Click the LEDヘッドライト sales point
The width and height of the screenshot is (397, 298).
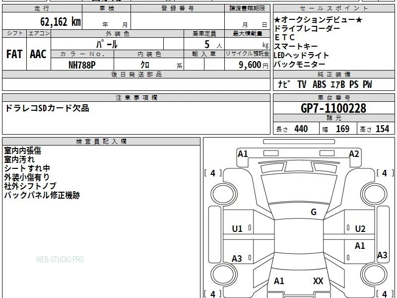(301, 55)
